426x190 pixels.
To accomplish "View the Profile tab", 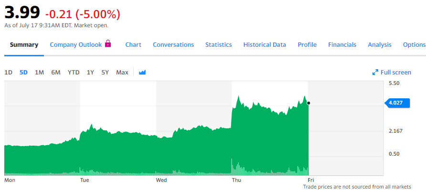I will click(x=307, y=45).
